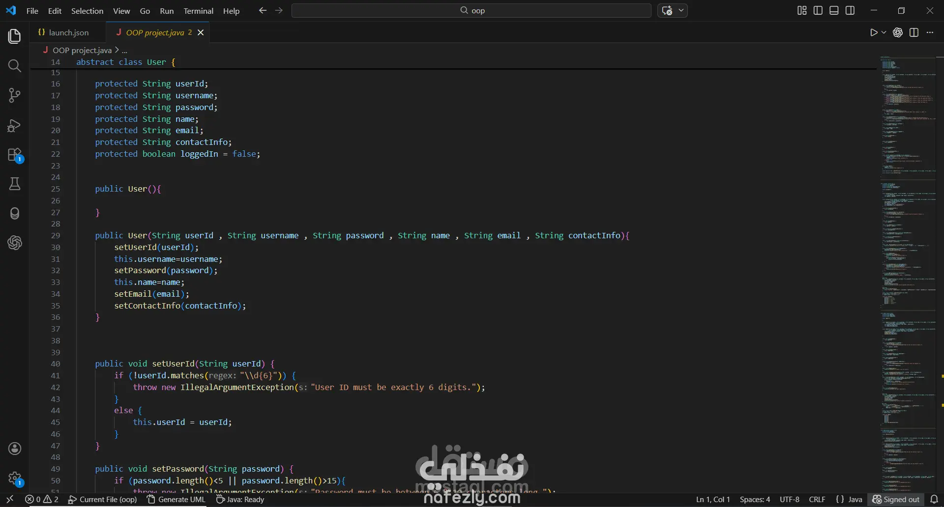Screen dimensions: 944x507
Task: Open the Manage gear icon
Action: coord(15,478)
